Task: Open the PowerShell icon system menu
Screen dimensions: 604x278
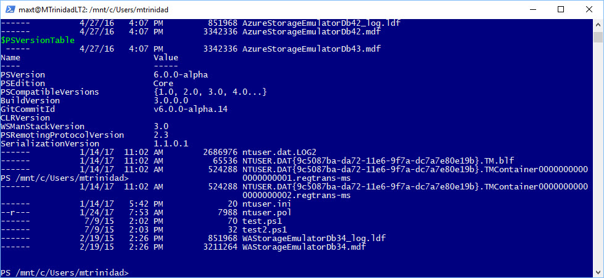Action: [x=10, y=10]
